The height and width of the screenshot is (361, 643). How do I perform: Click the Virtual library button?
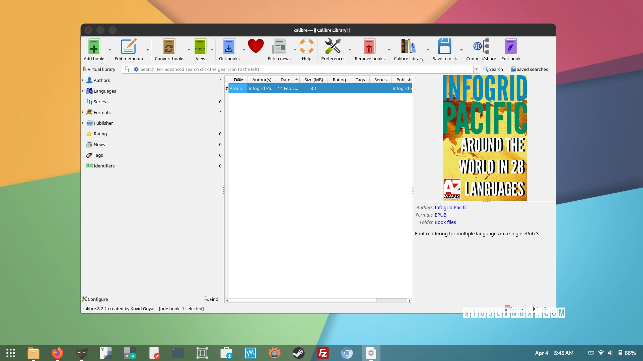(x=99, y=69)
